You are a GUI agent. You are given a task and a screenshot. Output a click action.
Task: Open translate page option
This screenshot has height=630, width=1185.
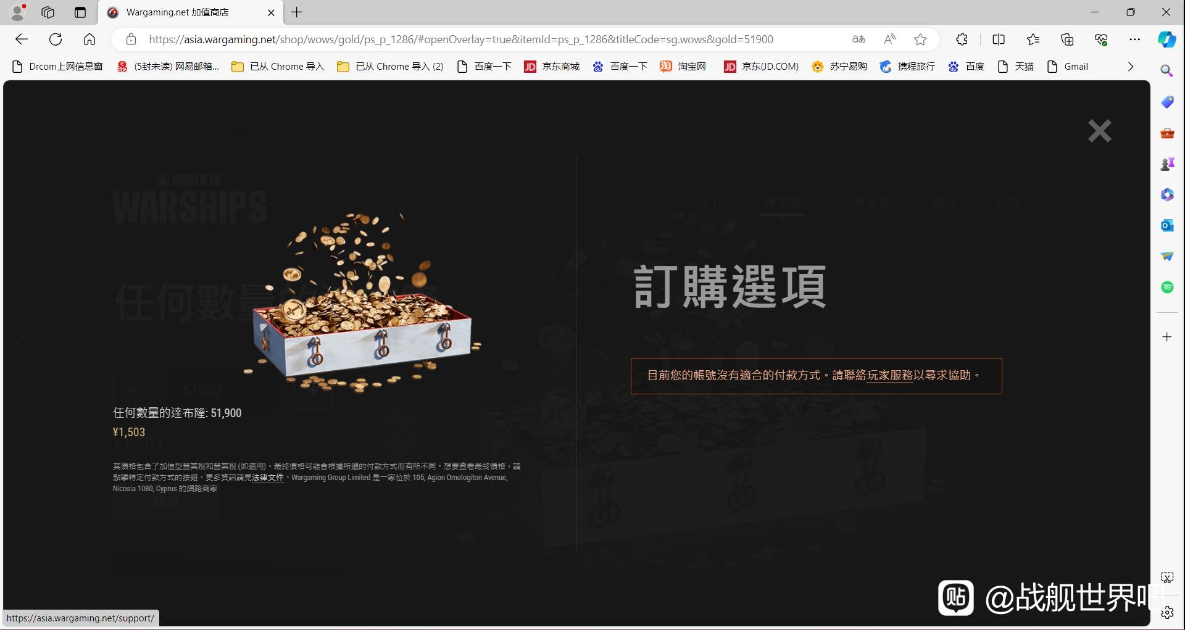[859, 39]
